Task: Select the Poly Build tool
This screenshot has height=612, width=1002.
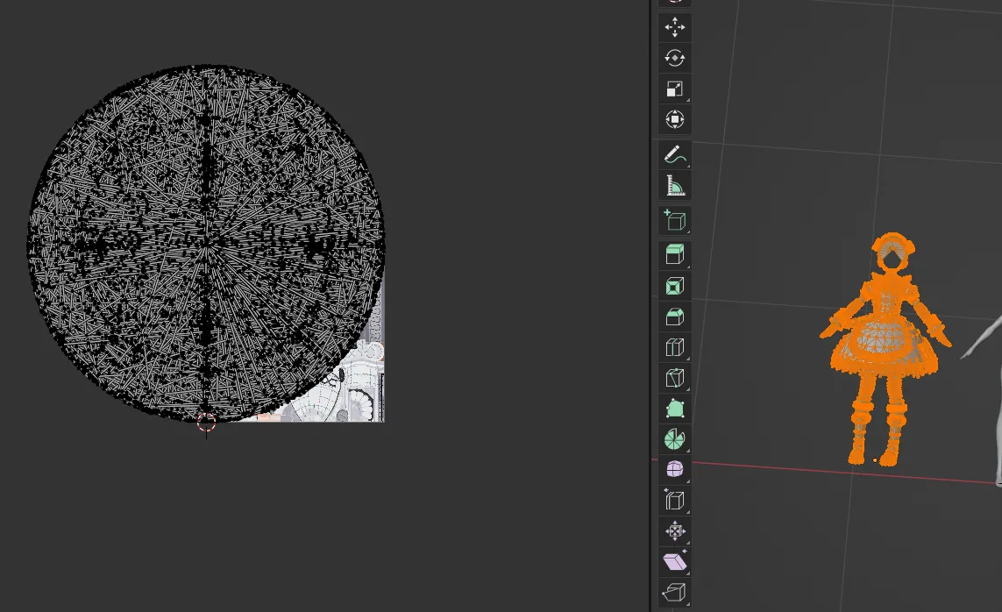Action: pos(675,409)
